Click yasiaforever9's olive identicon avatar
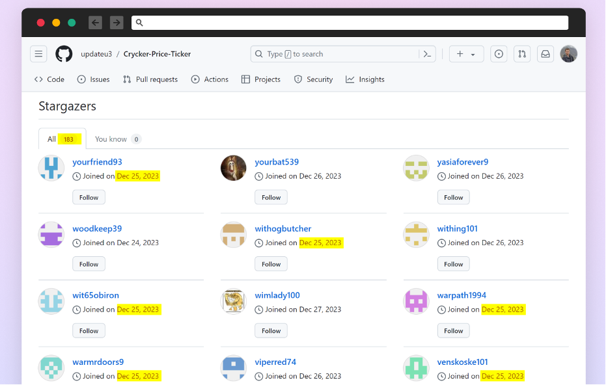 (x=416, y=168)
